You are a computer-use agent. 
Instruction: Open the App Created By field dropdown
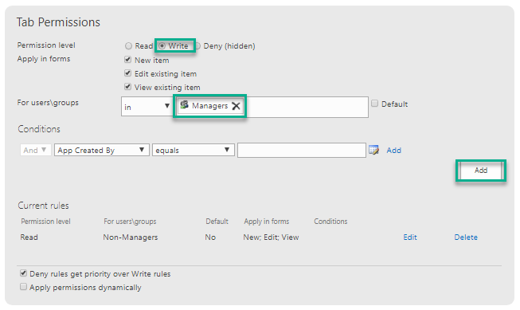pos(102,150)
